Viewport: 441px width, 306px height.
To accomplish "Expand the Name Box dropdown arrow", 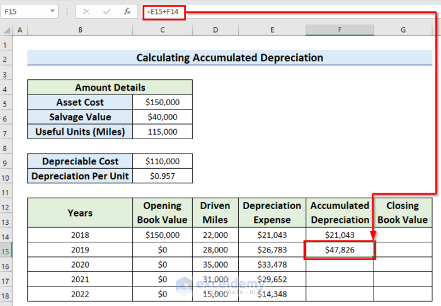I will (x=51, y=11).
